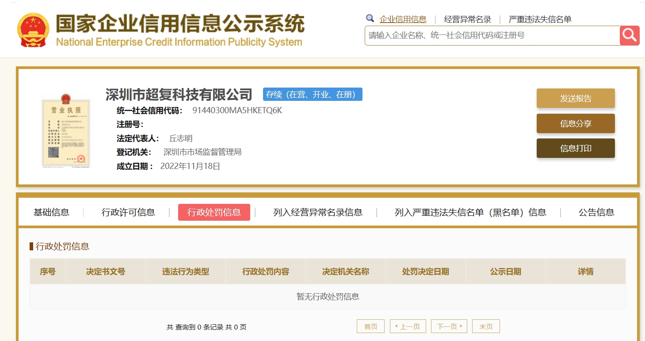Viewport: 645px width, 341px height.
Task: Click the national emblem site logo
Action: (33, 30)
